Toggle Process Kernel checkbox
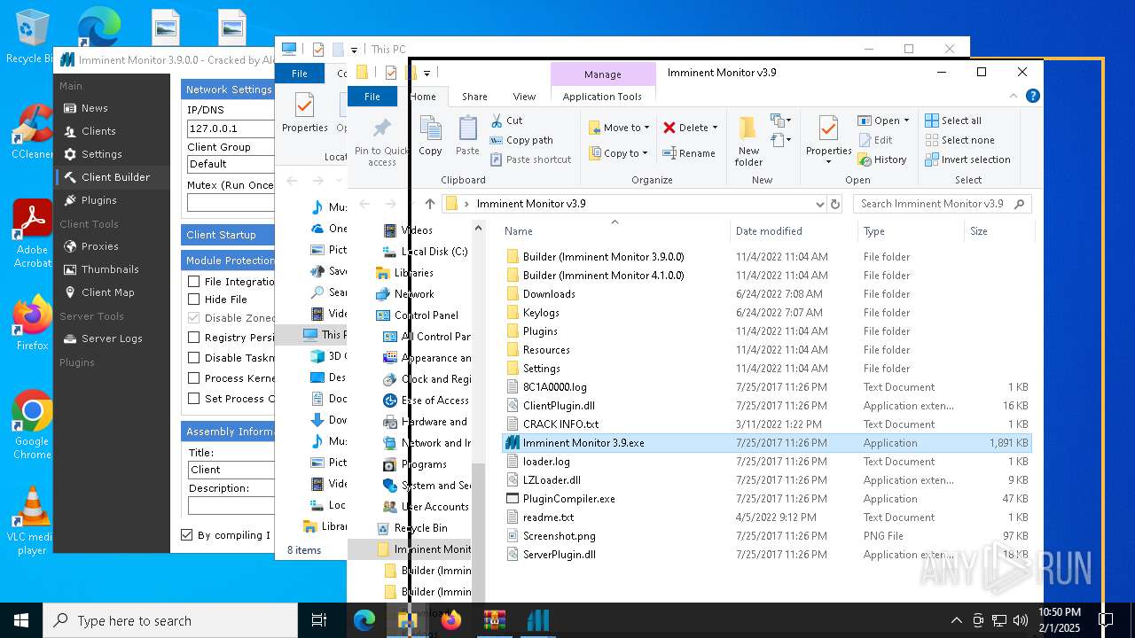1135x638 pixels. 193,378
